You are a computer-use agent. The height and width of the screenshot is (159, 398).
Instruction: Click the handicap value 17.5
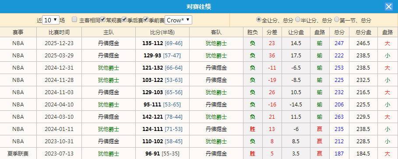[296, 55]
